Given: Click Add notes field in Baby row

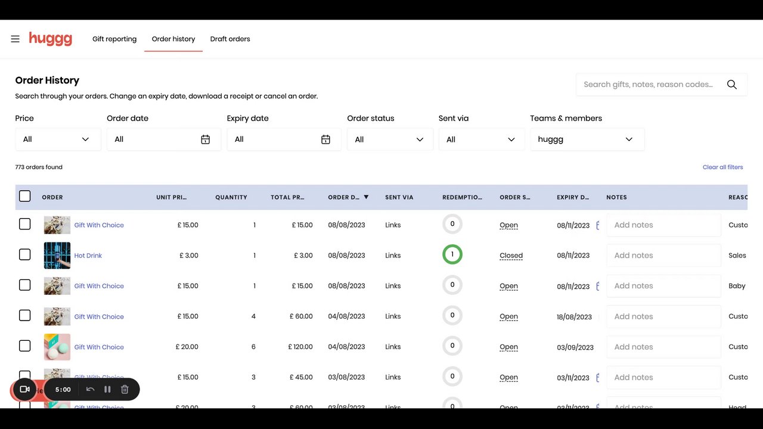Looking at the screenshot, I should coord(663,286).
